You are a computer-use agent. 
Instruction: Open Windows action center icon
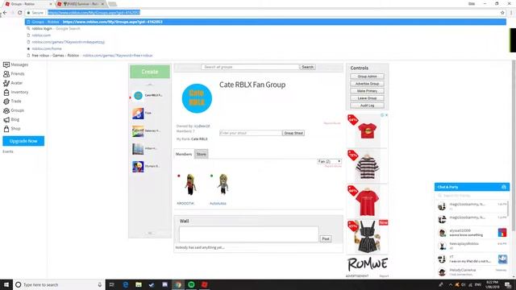(508, 284)
